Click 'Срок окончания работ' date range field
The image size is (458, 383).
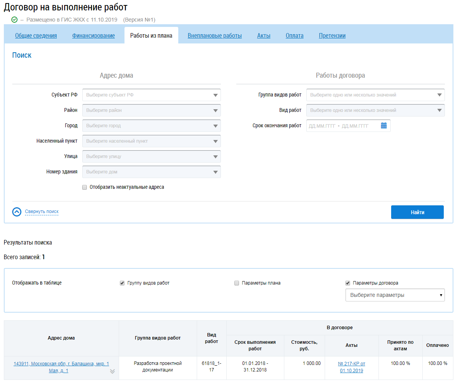(342, 126)
